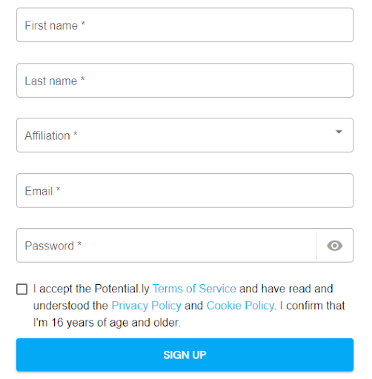This screenshot has height=379, width=372.
Task: Open the Affiliation dropdown arrow
Action: [x=339, y=132]
